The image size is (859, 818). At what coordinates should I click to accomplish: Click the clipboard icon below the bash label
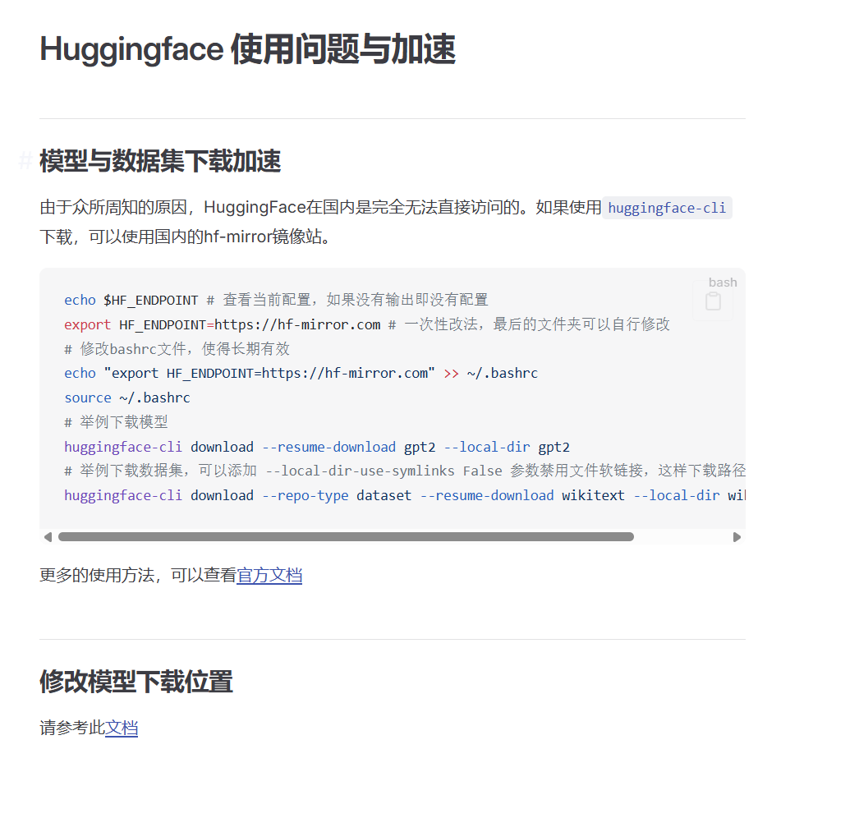[x=714, y=301]
